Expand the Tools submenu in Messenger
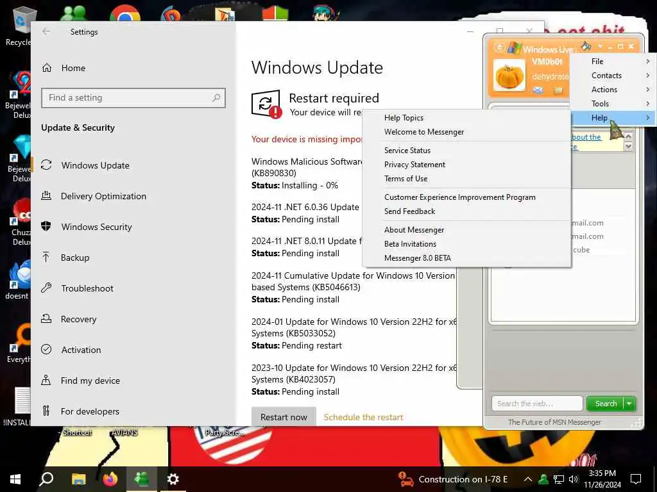The image size is (657, 492). (611, 103)
